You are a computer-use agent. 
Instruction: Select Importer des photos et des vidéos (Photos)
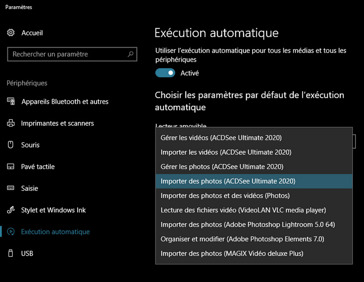click(225, 196)
